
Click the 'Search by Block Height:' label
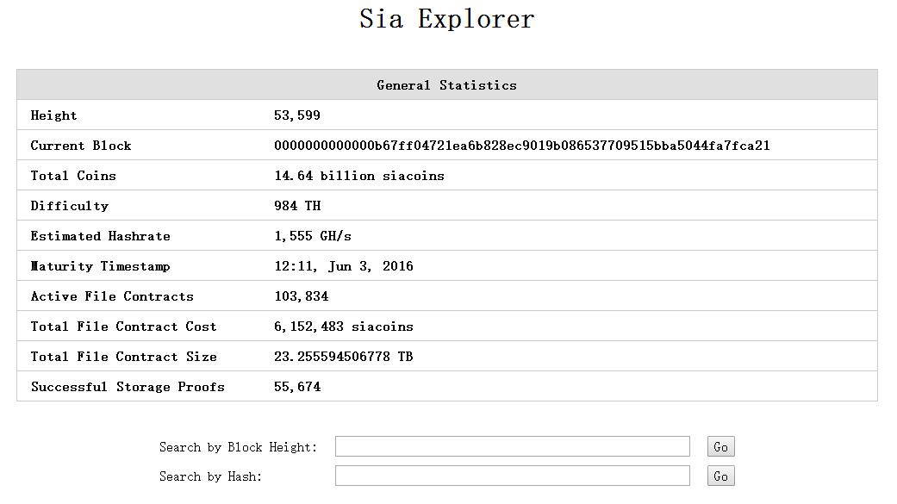(238, 447)
